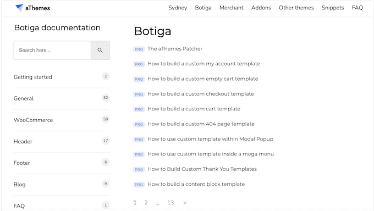Screen dimensions: 374x211
Task: Click the aThemes logo icon
Action: (19, 8)
